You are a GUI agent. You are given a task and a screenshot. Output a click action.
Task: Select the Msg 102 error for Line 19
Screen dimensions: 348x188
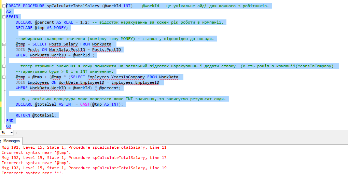84,168
